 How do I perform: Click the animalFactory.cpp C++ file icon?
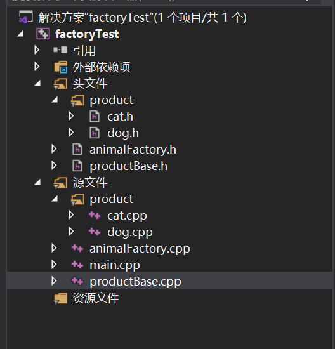pos(77,248)
